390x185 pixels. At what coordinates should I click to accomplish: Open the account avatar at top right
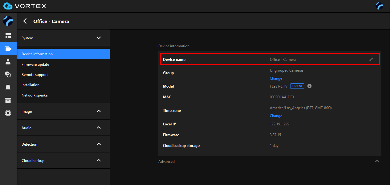pos(379,6)
